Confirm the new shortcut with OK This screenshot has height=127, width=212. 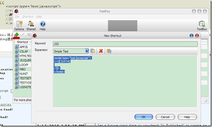144,117
